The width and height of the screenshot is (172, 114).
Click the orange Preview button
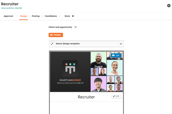[56, 35]
